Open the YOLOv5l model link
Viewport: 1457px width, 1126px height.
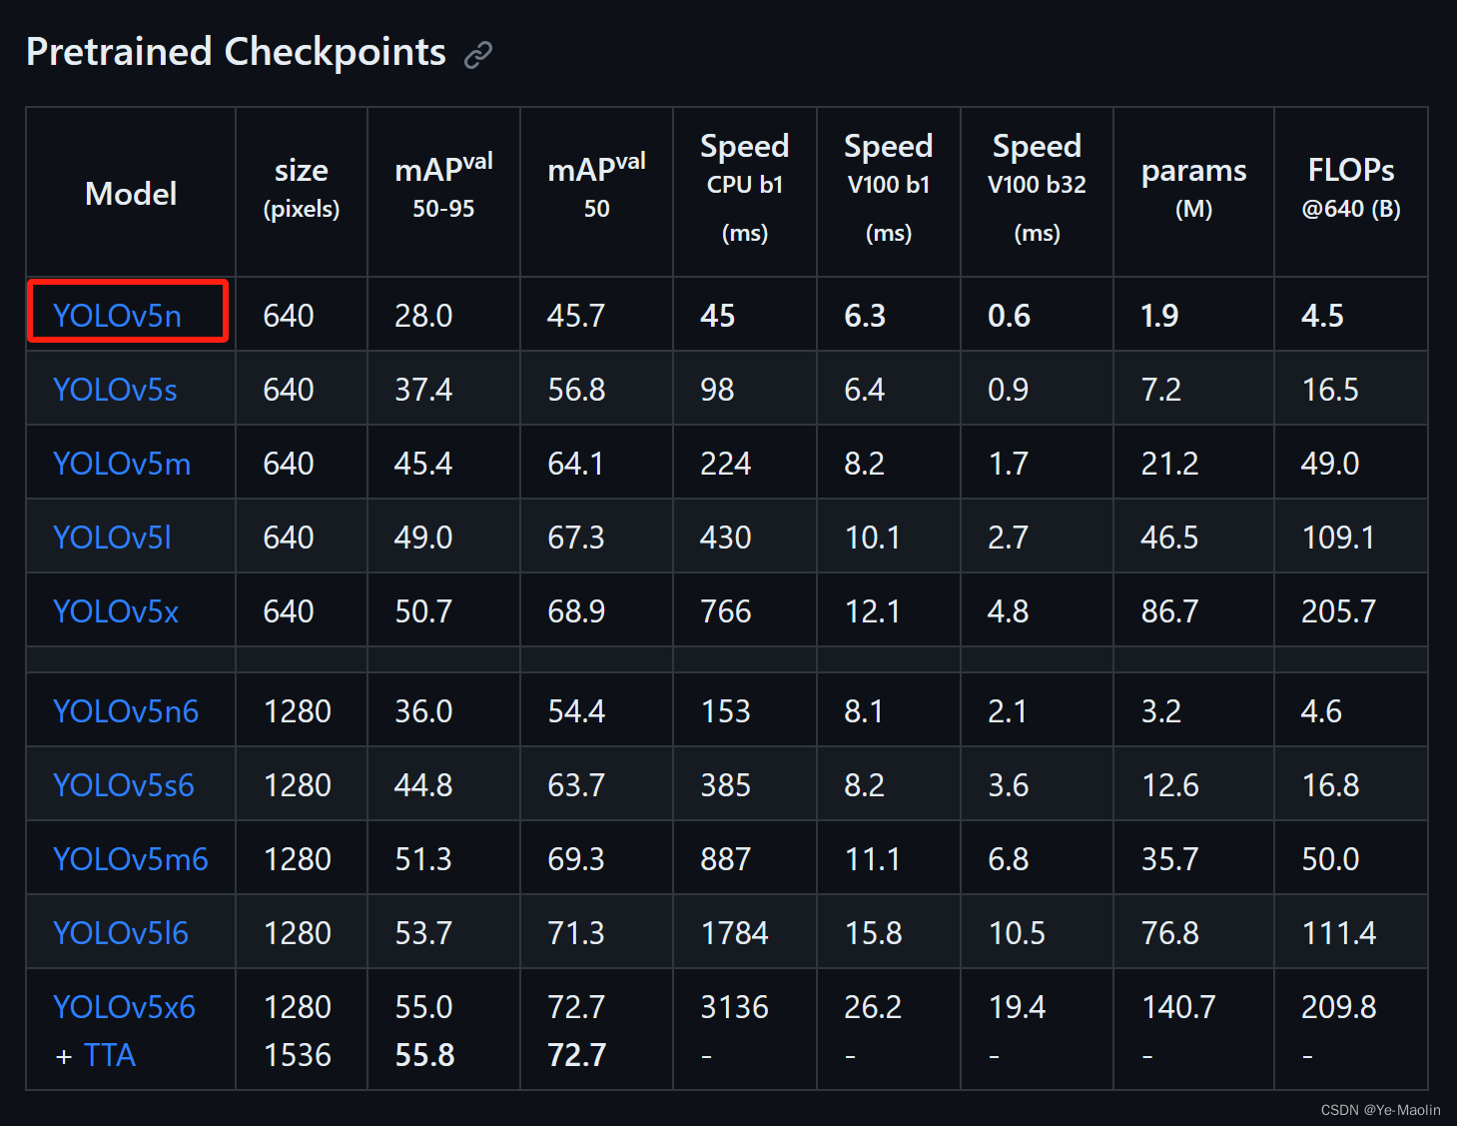point(112,538)
